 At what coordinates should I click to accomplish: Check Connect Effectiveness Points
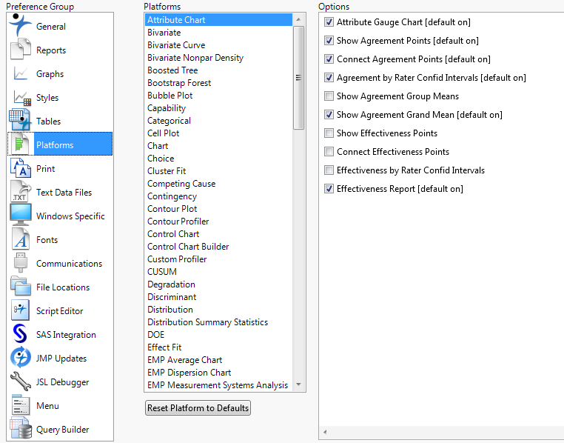pos(329,152)
